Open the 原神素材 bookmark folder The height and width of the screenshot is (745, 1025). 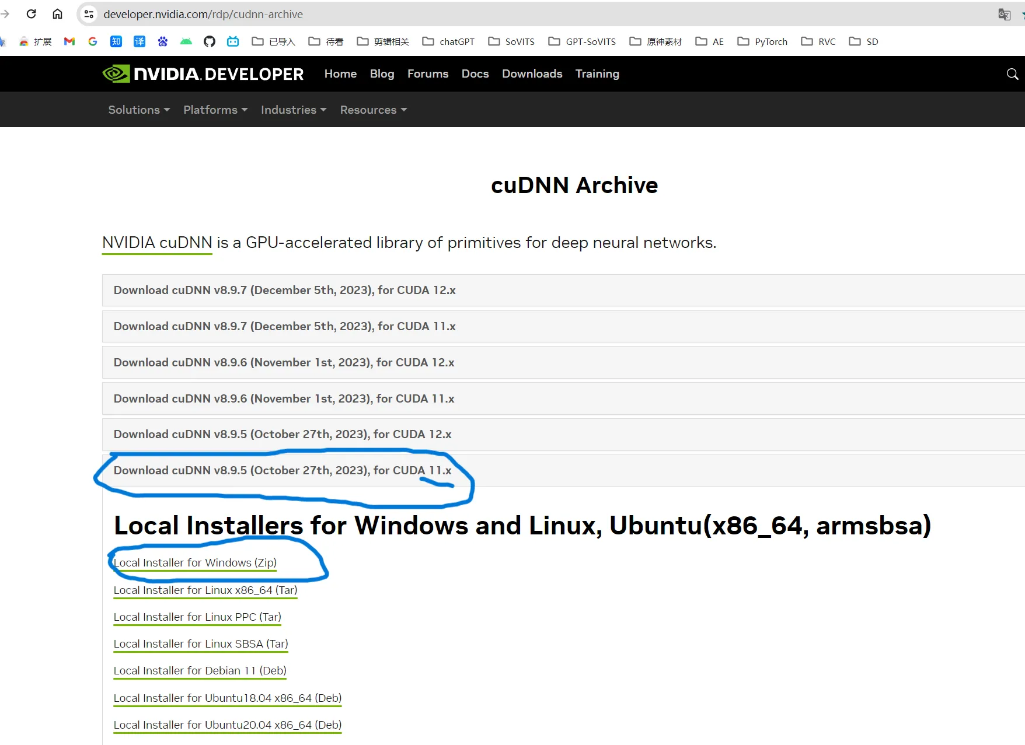click(x=656, y=41)
